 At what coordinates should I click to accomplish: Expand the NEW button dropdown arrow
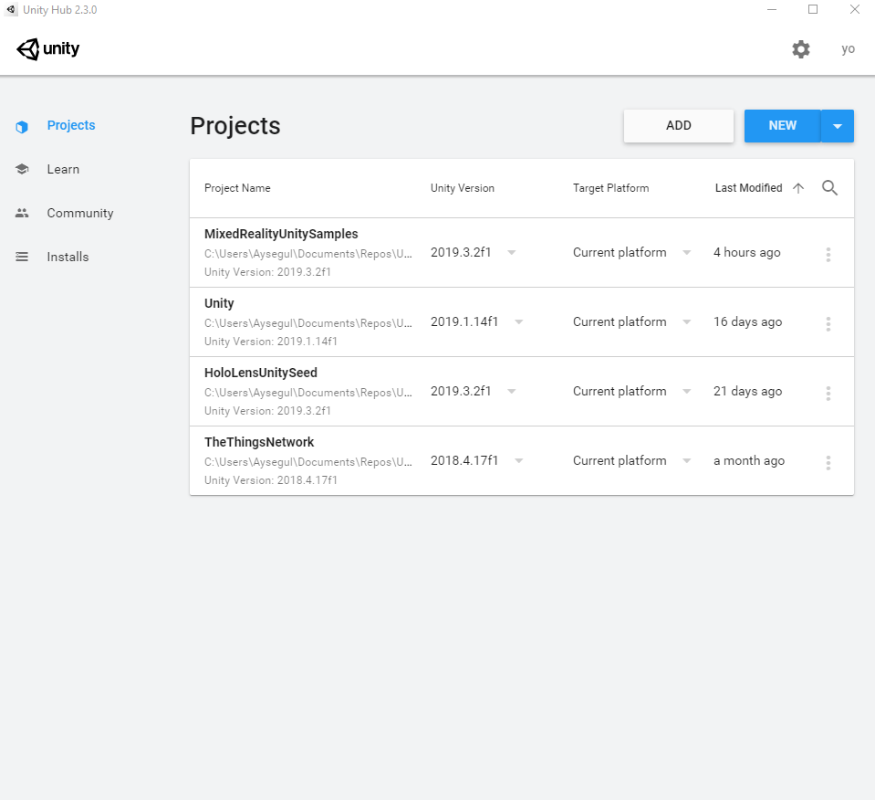coord(838,126)
